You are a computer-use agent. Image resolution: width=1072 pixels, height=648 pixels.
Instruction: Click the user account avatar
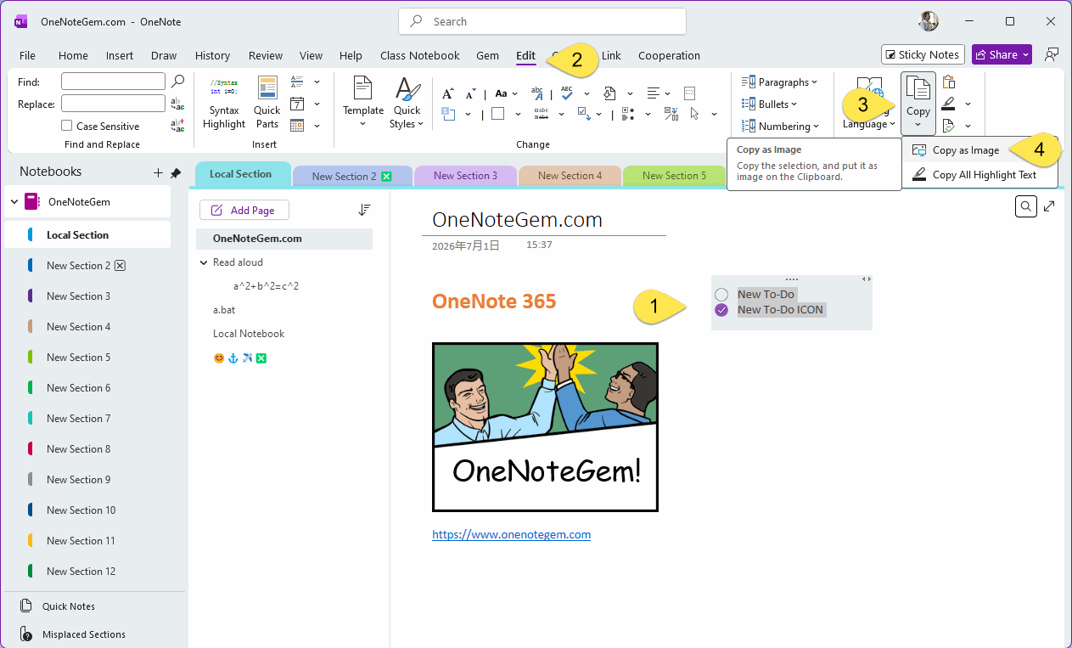click(929, 21)
